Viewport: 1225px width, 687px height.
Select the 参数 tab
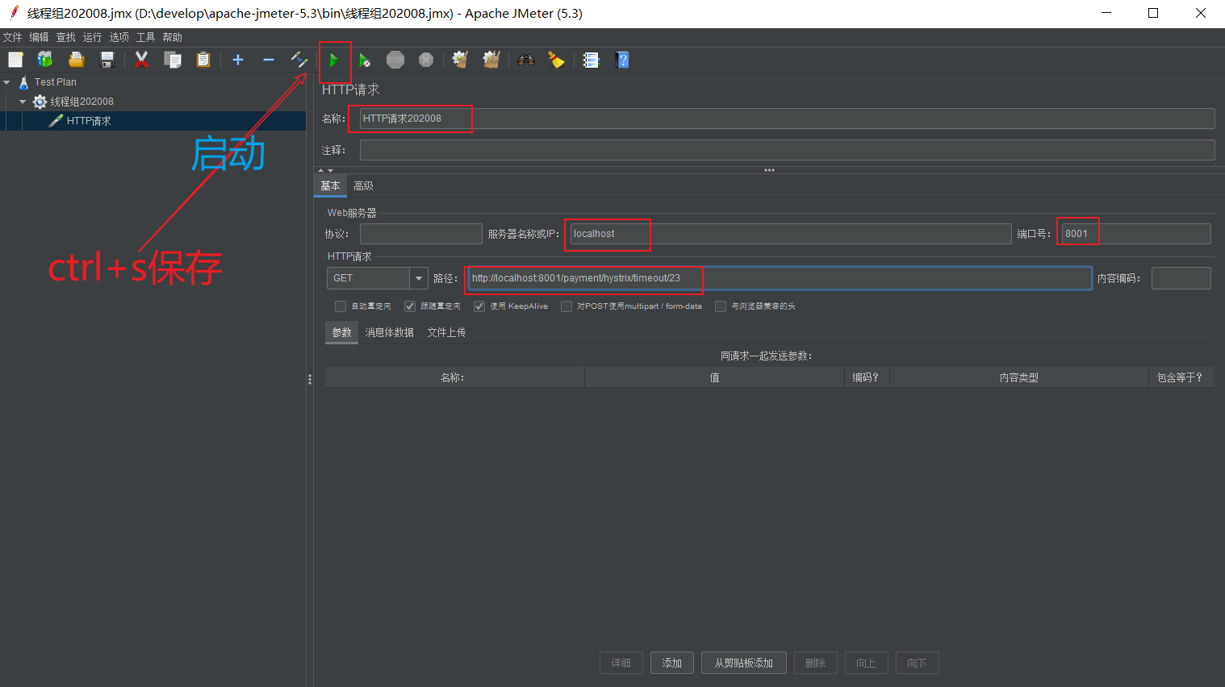pos(341,332)
